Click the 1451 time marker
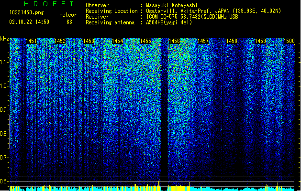Screen dimensions: 301x191 (31, 41)
